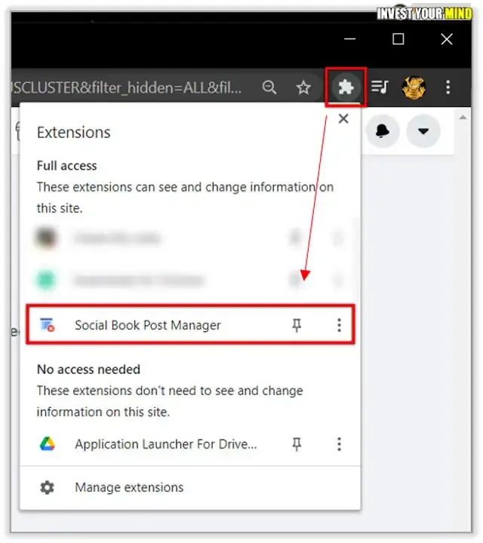Viewport: 483px width, 543px height.
Task: Open the Chrome profile avatar
Action: point(414,87)
